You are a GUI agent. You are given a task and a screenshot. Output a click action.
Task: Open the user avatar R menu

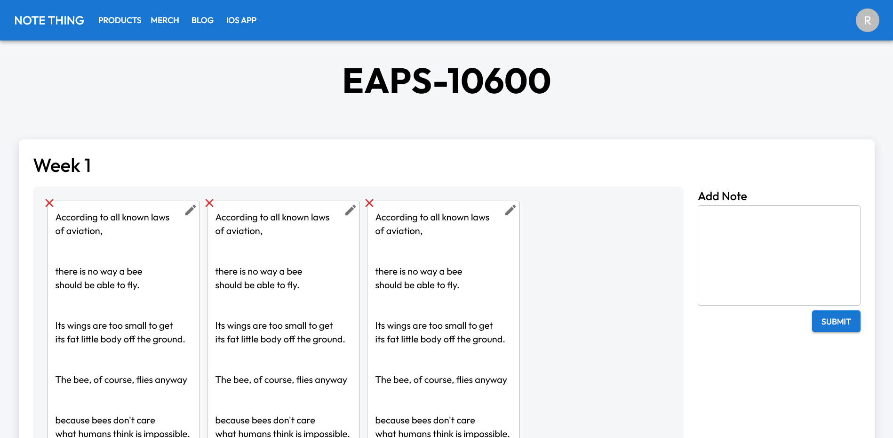point(867,20)
